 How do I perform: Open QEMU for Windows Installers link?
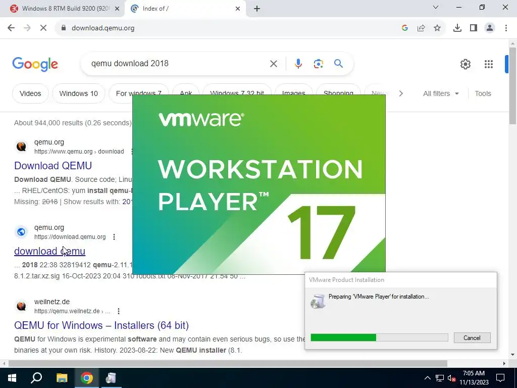pyautogui.click(x=101, y=325)
